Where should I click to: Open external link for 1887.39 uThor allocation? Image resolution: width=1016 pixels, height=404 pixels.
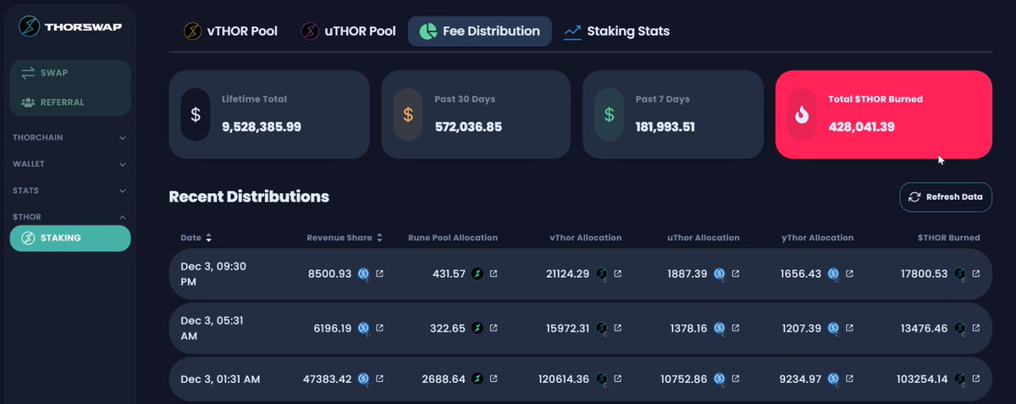click(735, 274)
